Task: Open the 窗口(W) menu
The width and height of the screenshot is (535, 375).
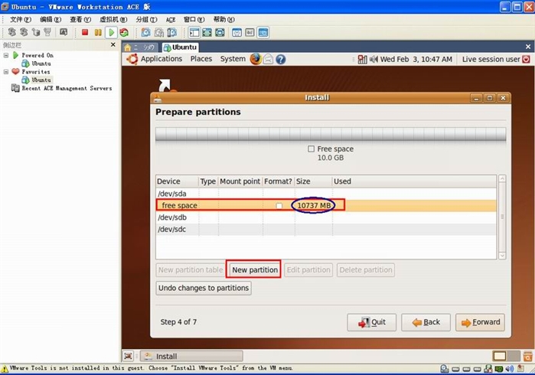Action: coord(194,19)
